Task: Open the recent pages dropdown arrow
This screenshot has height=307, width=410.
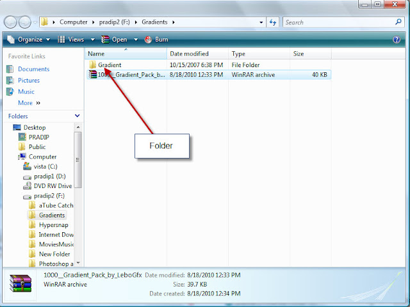Action: pos(35,22)
